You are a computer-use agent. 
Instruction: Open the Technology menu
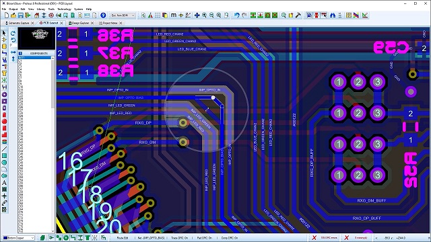click(65, 9)
